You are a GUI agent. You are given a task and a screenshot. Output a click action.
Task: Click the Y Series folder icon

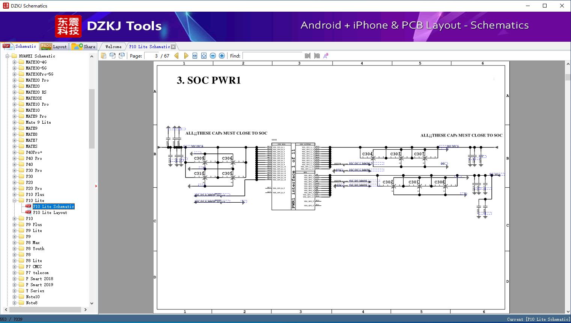[x=21, y=291]
